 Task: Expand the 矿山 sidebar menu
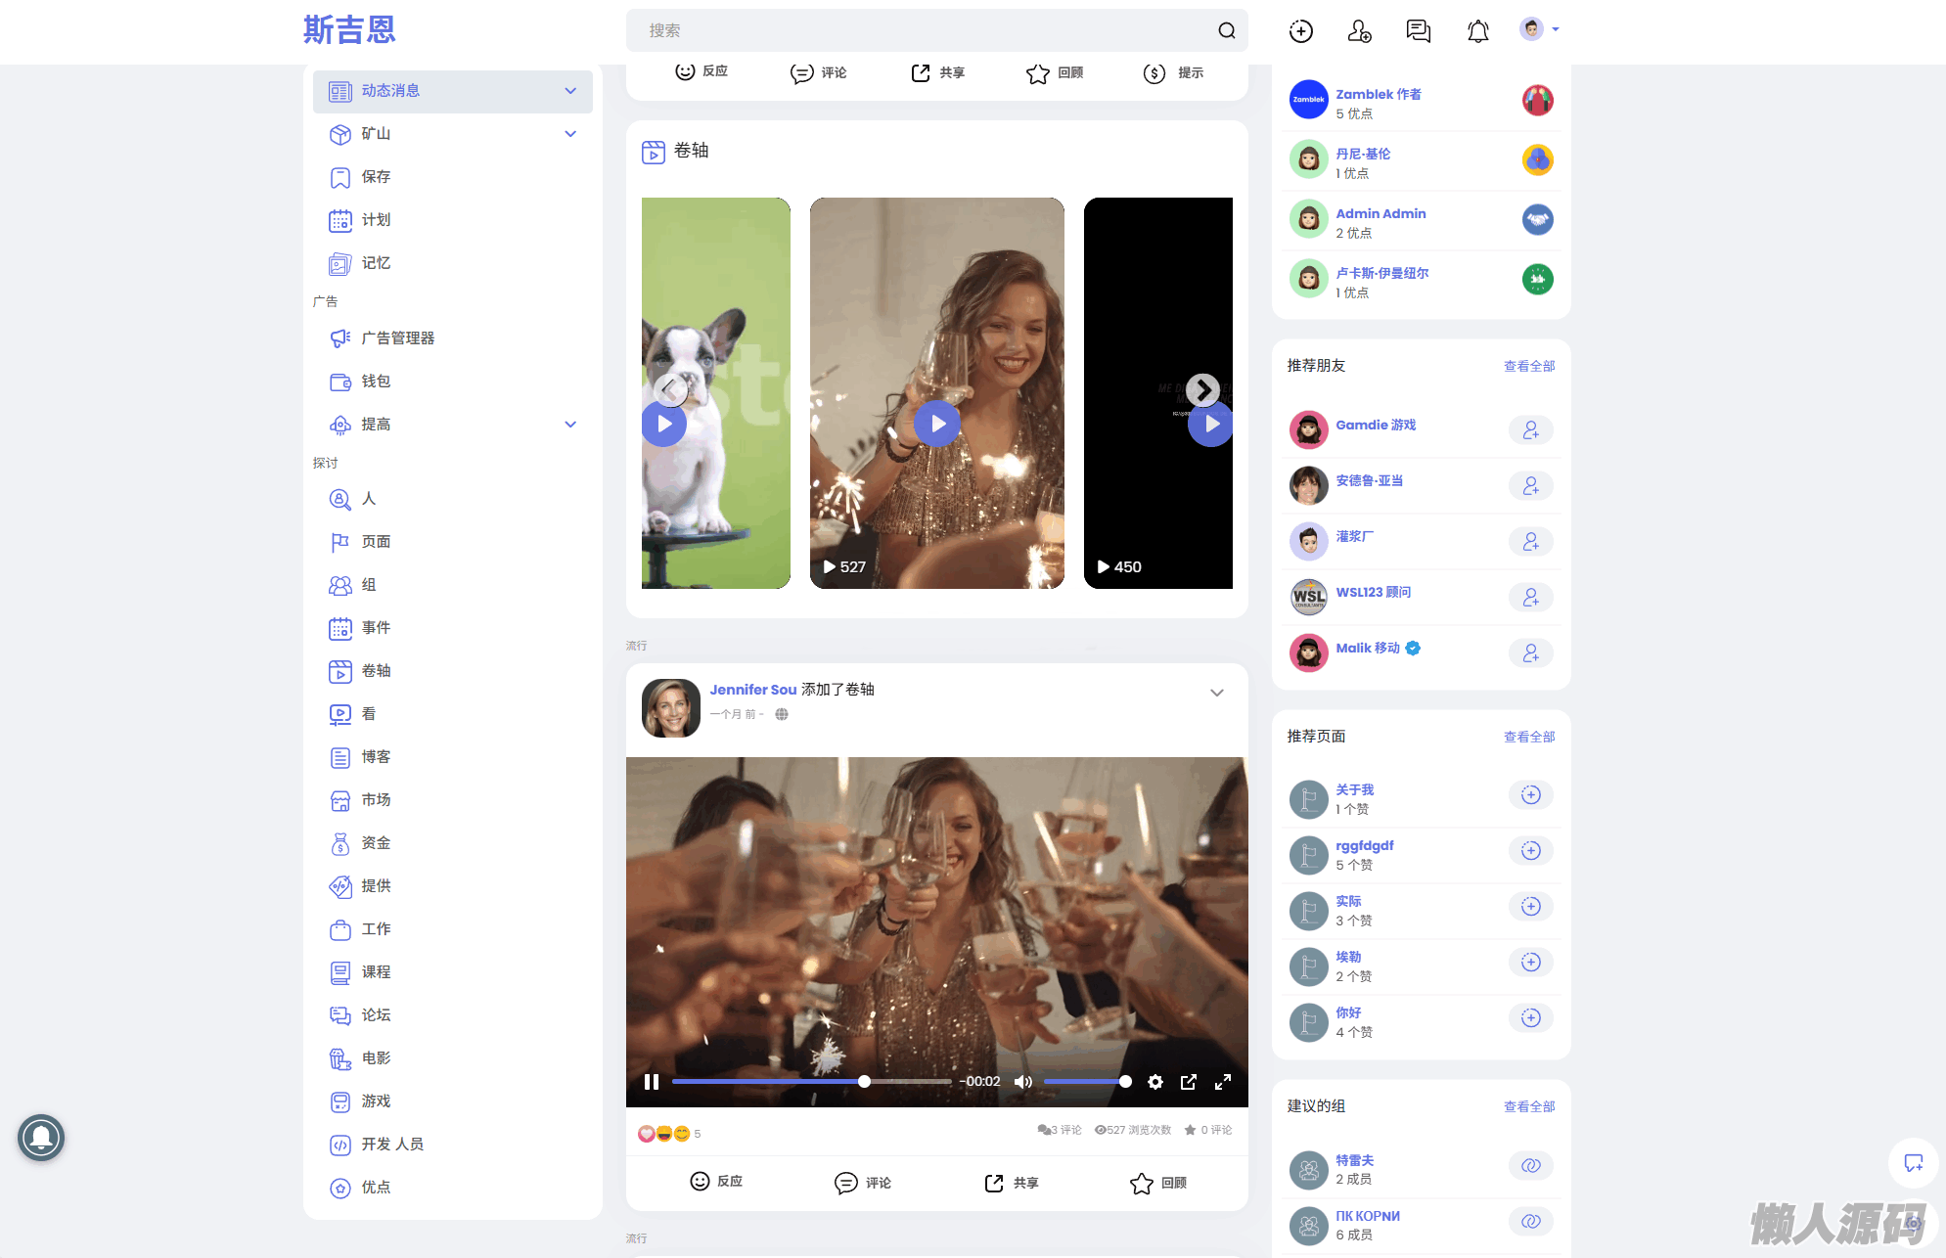(570, 134)
